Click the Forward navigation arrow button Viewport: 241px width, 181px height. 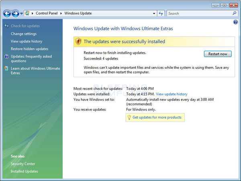16,13
